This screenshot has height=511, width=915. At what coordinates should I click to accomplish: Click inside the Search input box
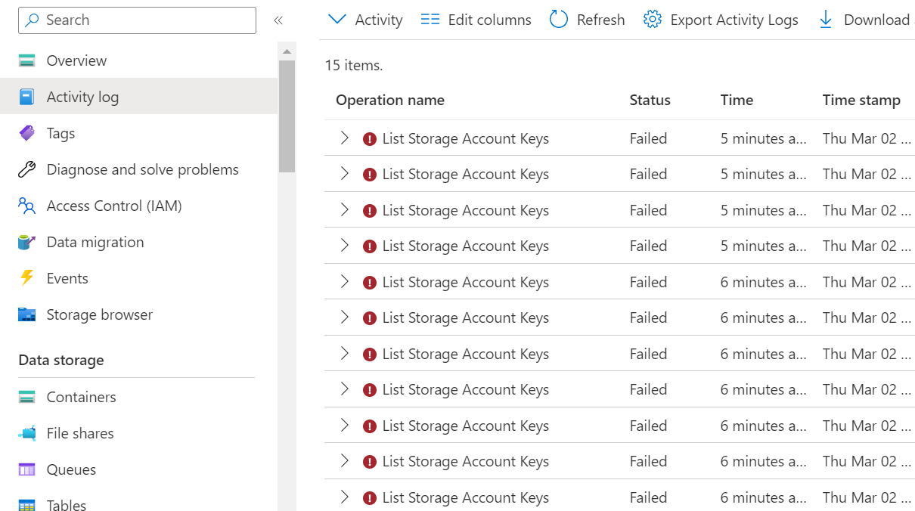(136, 20)
